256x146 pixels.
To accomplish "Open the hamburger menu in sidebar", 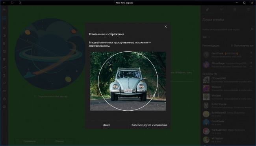I will click(4, 9).
